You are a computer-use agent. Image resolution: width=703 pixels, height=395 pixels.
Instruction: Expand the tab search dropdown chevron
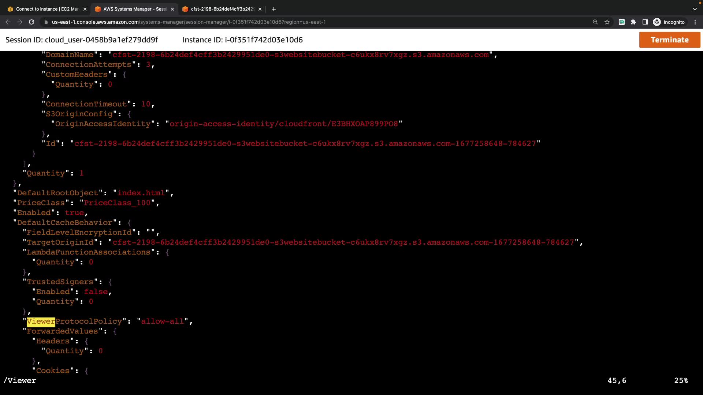tap(695, 9)
